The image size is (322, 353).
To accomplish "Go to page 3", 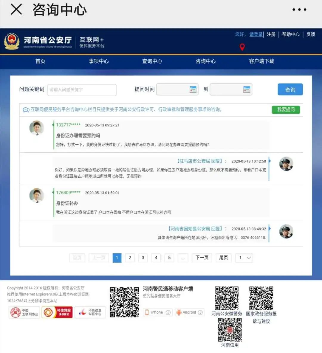I will coord(143,258).
